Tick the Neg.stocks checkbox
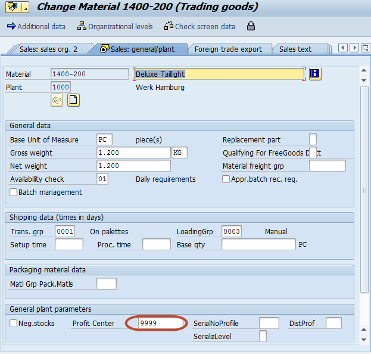Screen dimensions: 371x354 click(x=14, y=324)
